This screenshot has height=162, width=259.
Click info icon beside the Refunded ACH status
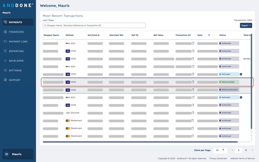pos(241,97)
